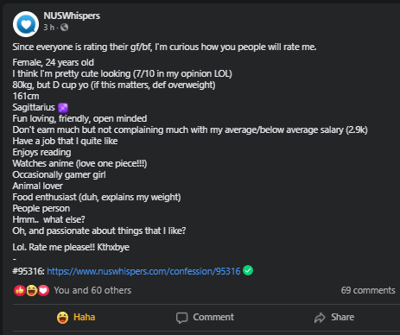The image size is (400, 335).
Task: Click the post's first line of text
Action: pyautogui.click(x=164, y=47)
